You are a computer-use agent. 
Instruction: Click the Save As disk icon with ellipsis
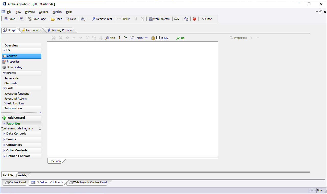click(x=22, y=19)
